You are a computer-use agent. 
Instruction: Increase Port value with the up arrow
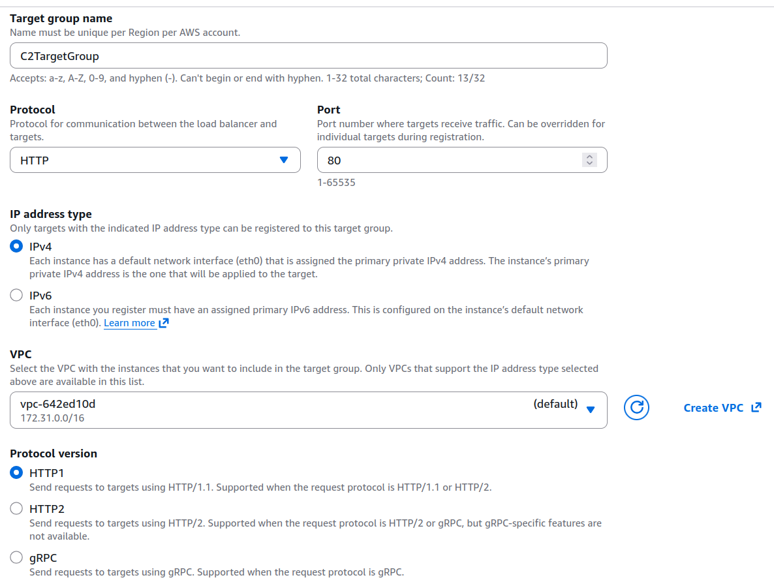590,157
